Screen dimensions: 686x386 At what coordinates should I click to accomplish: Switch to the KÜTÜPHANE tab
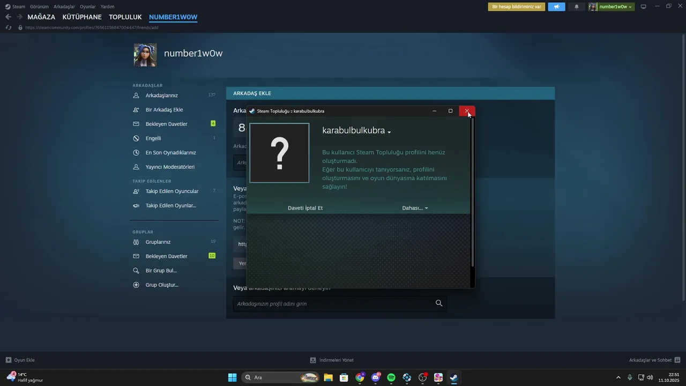[82, 17]
